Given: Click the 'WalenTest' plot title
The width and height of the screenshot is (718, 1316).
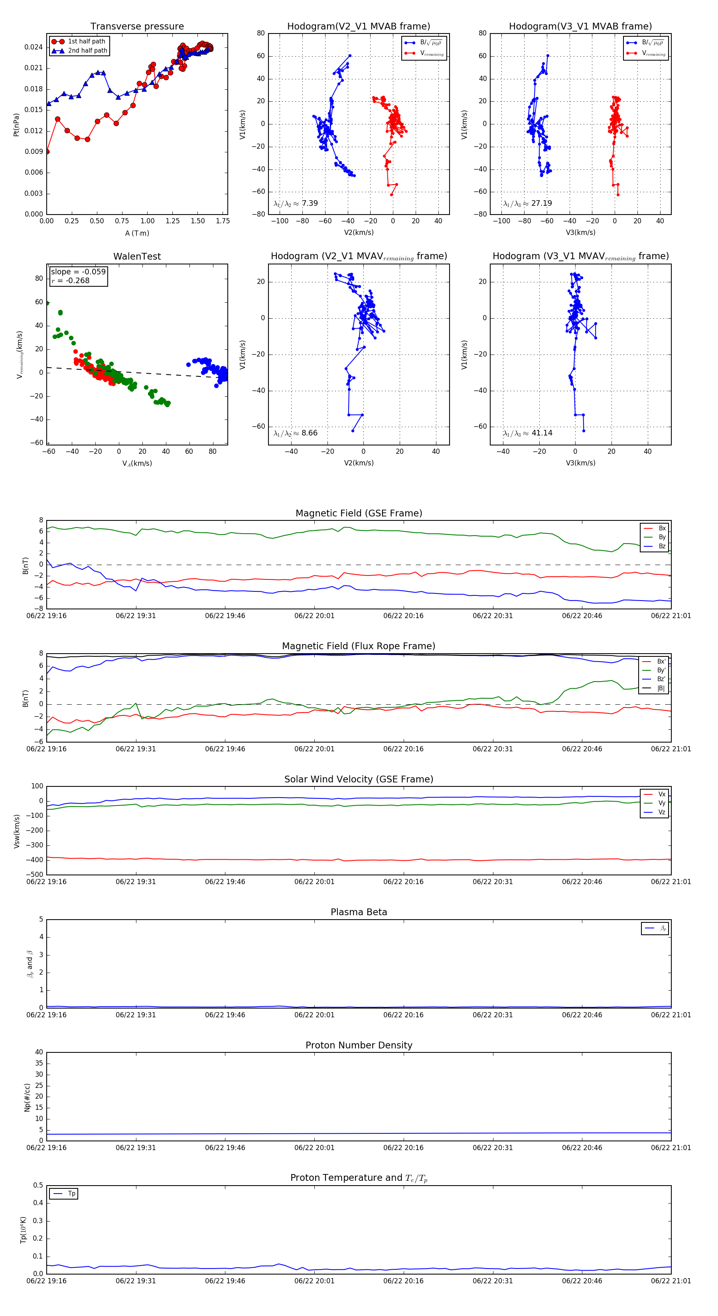Looking at the screenshot, I should click(137, 256).
